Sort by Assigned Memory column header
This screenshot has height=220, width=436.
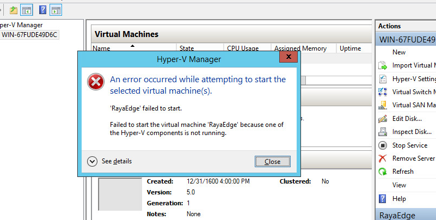pos(304,48)
